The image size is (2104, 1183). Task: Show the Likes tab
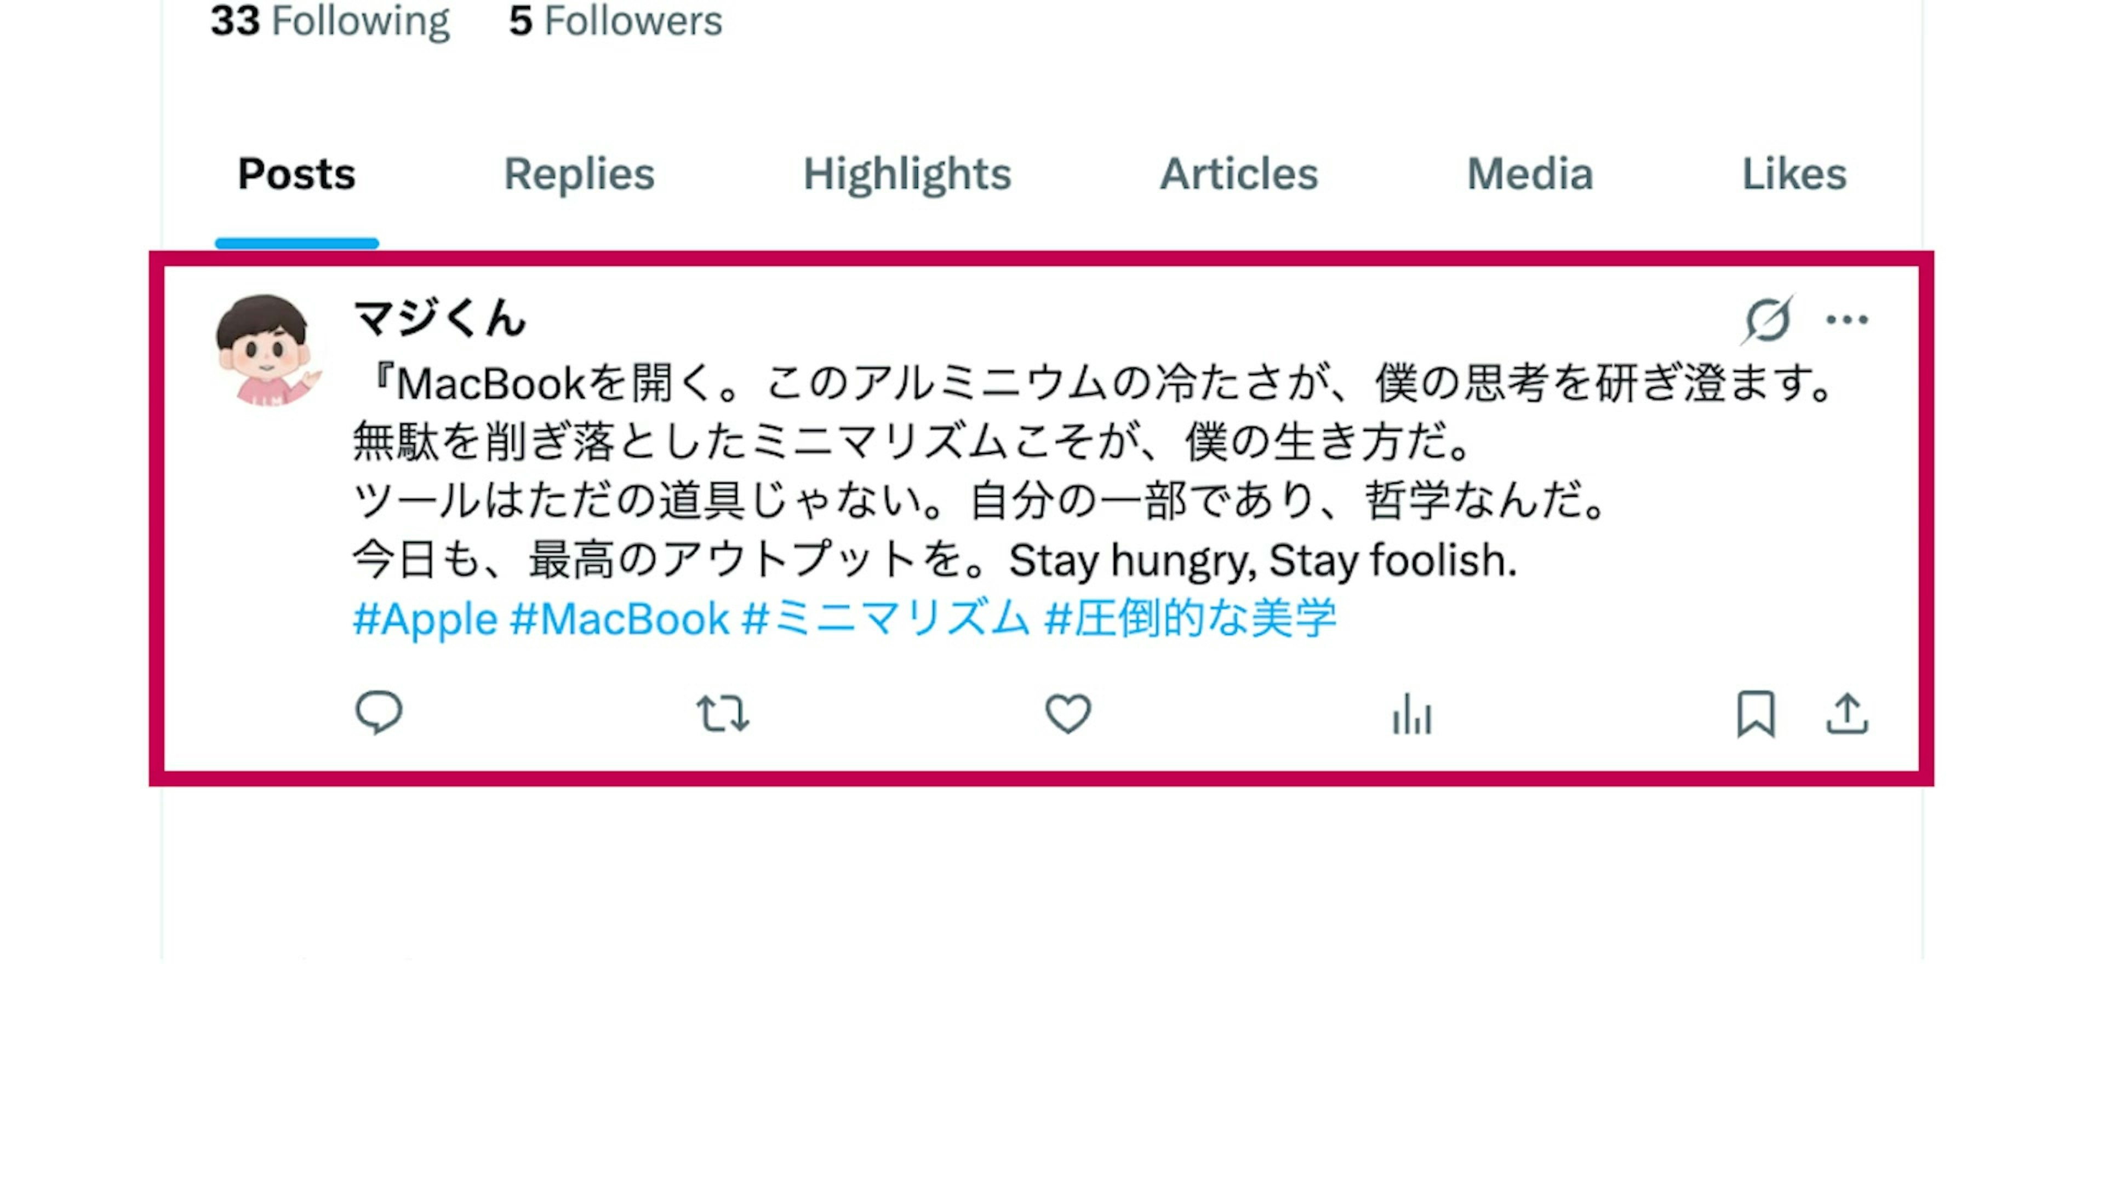point(1794,174)
